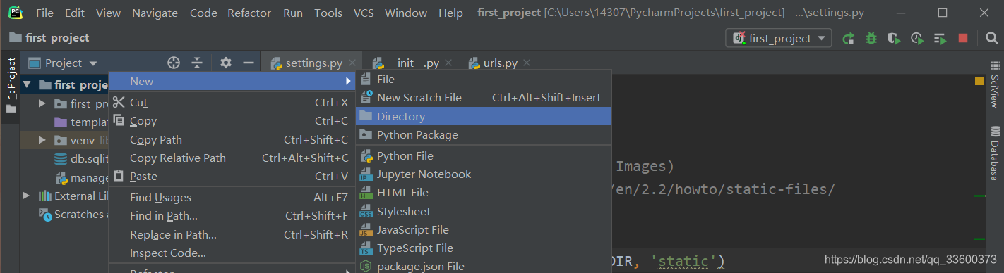The image size is (1004, 273).
Task: Choose HTML File
Action: click(x=484, y=192)
